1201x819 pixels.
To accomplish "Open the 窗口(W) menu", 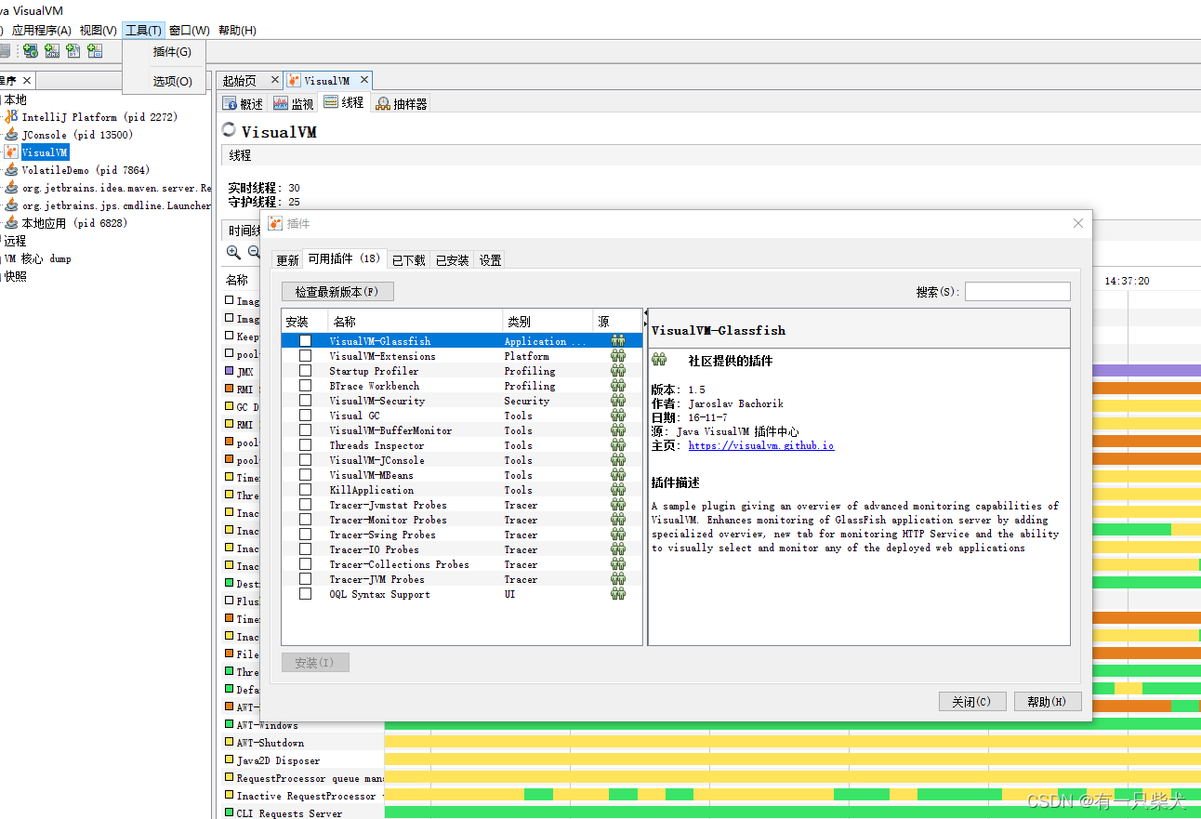I will 190,31.
